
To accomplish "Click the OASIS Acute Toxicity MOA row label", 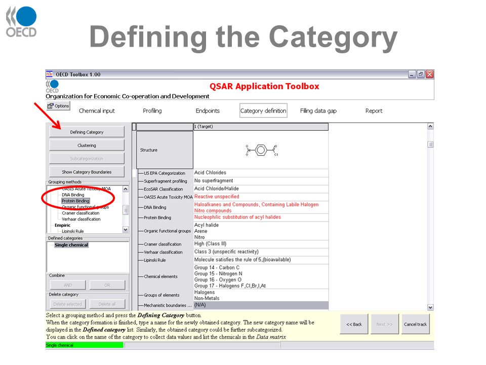I will click(x=168, y=197).
